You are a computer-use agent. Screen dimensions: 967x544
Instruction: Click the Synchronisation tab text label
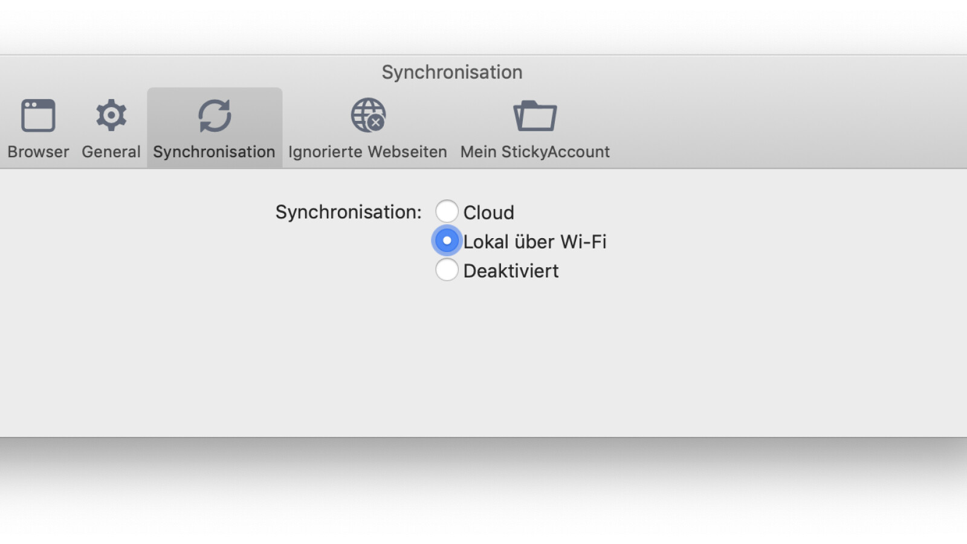pyautogui.click(x=214, y=152)
